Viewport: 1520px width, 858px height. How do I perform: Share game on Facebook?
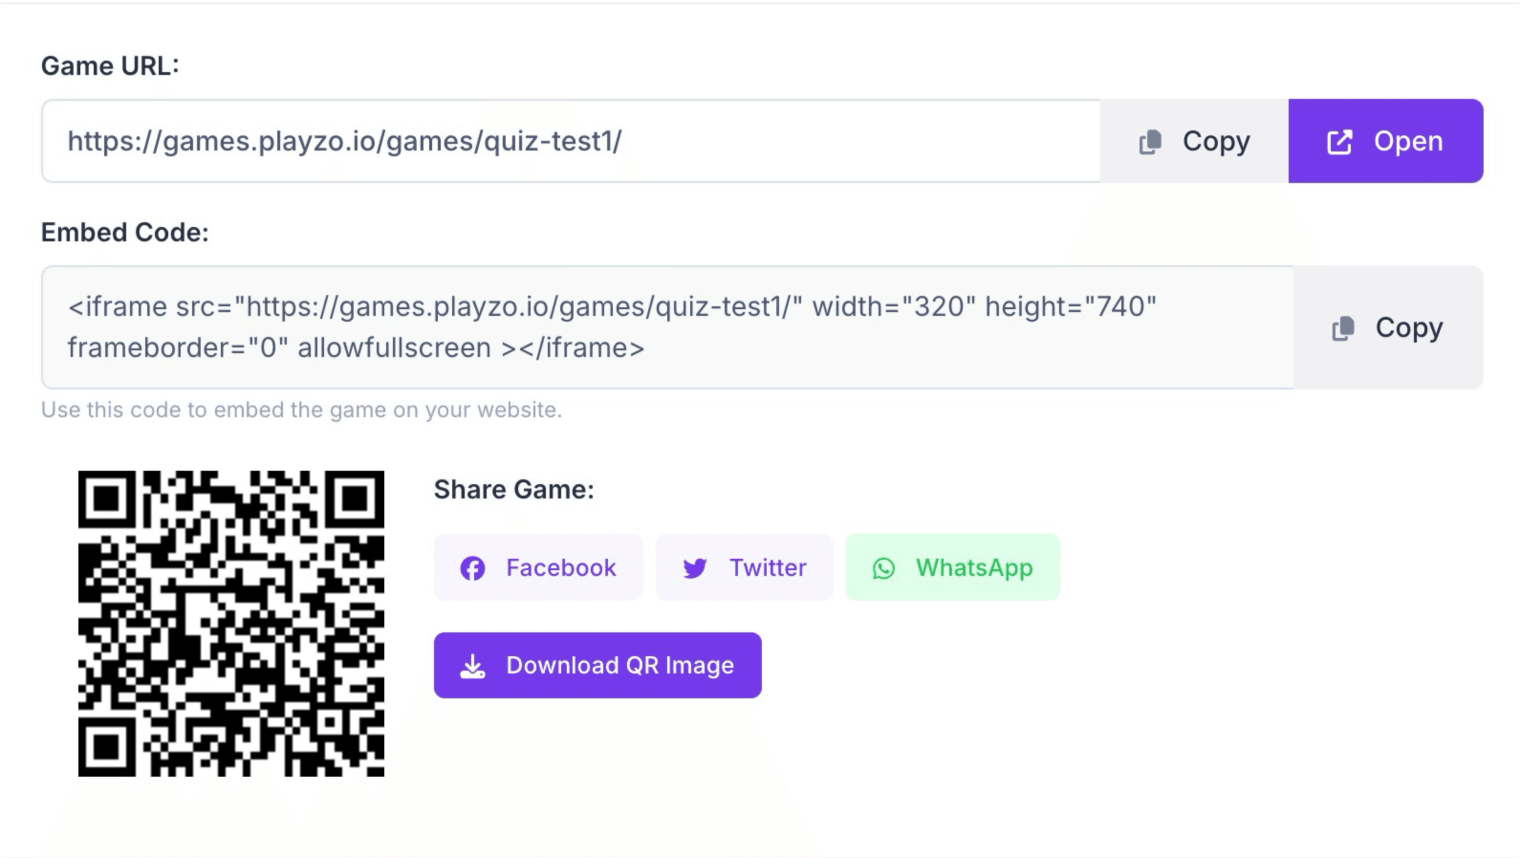(x=538, y=568)
